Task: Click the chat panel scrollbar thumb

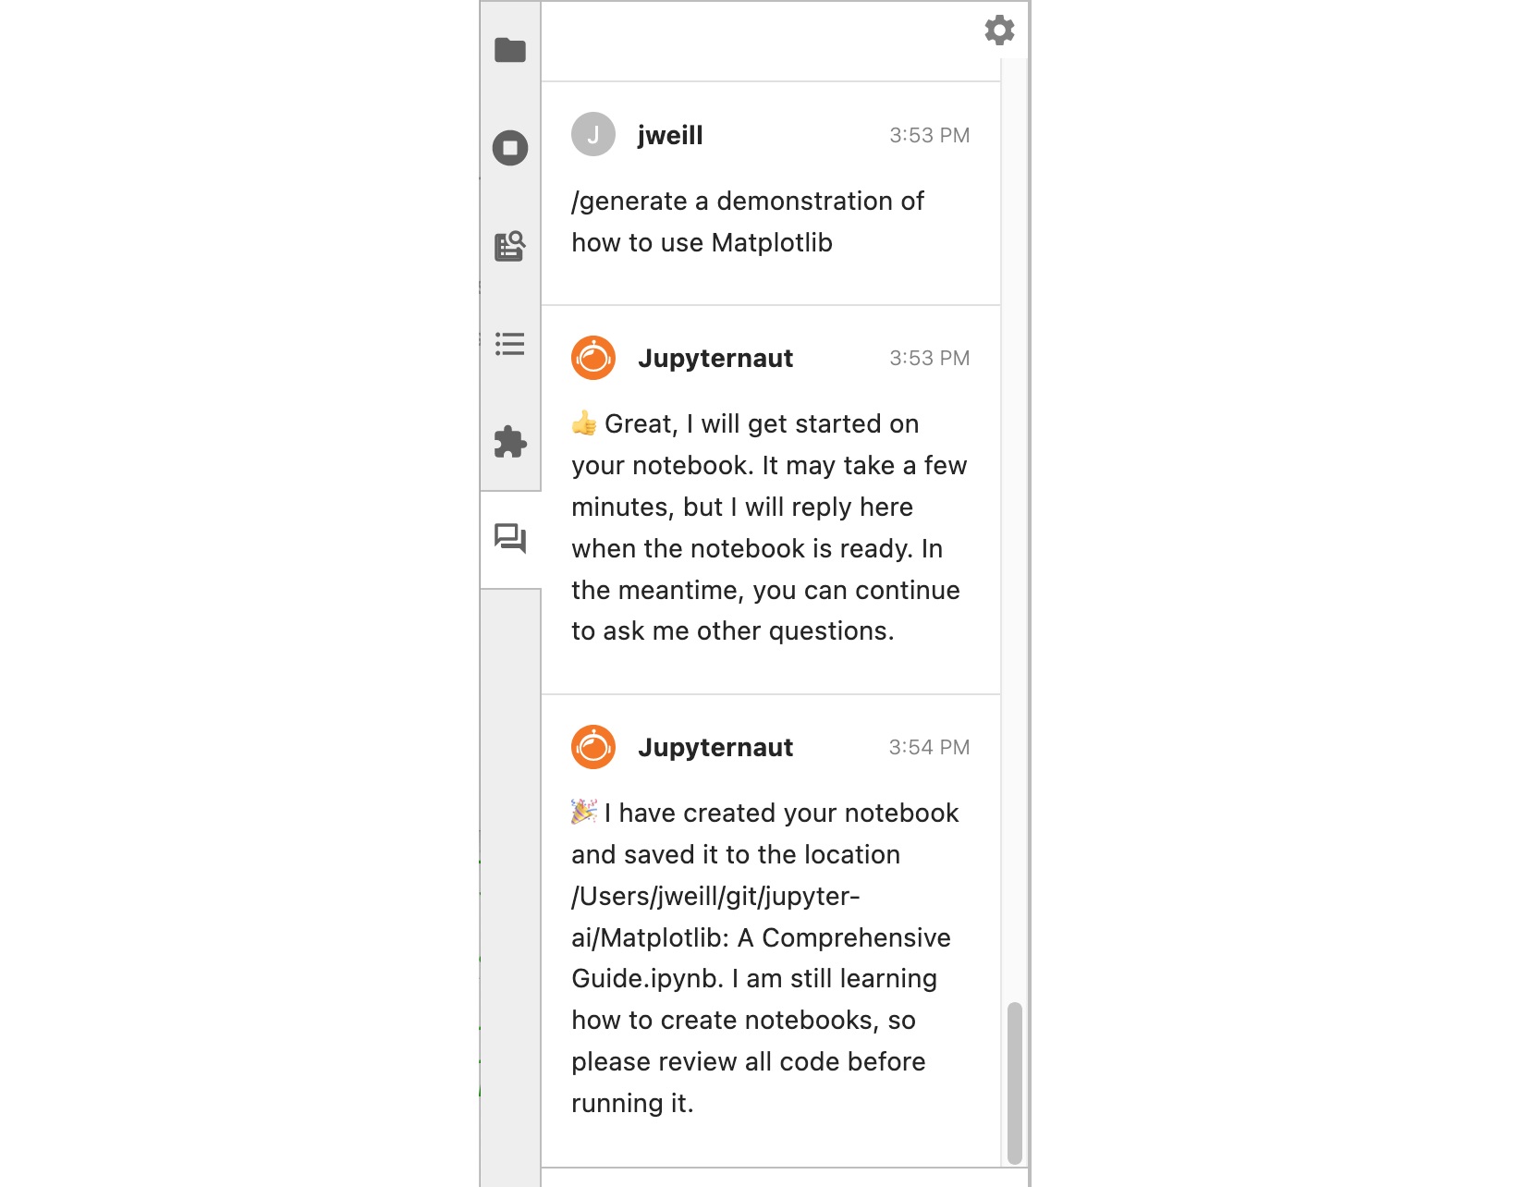Action: click(1014, 1082)
